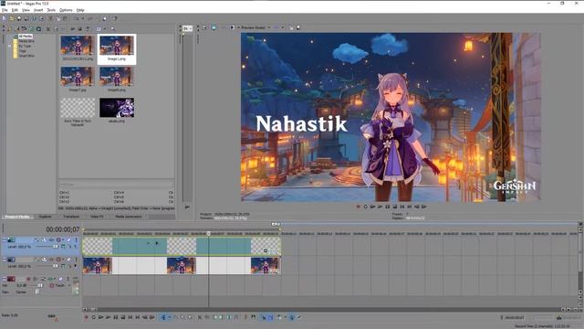This screenshot has width=584, height=329.
Task: Select the Smart Bins tree item
Action: click(x=26, y=56)
